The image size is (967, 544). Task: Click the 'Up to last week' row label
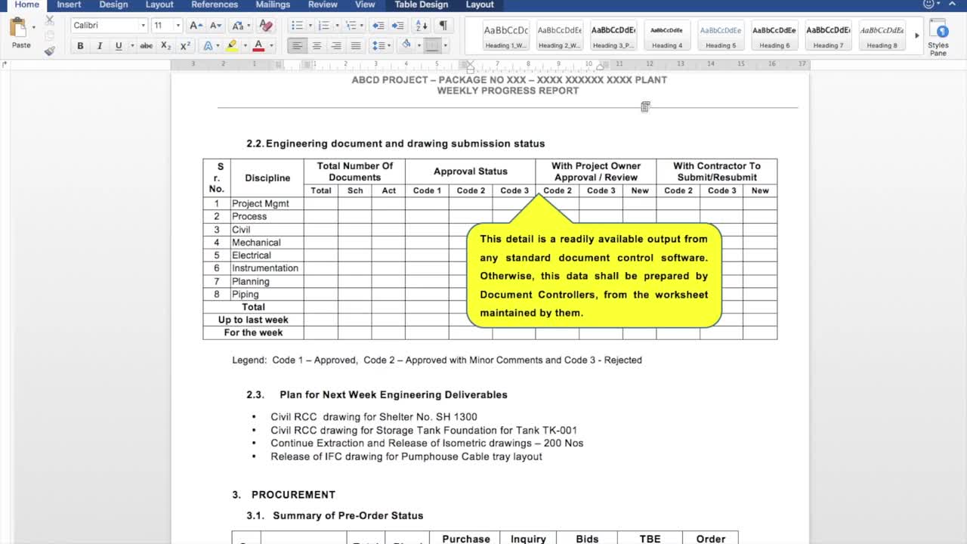tap(253, 320)
